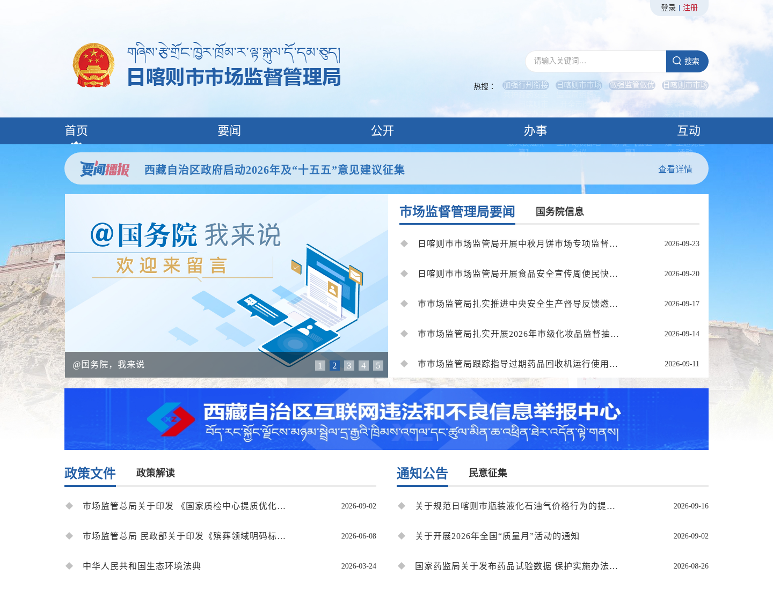Screen dimensions: 773x590
Task: Click the 要闻播报 logo badge
Action: [x=105, y=169]
